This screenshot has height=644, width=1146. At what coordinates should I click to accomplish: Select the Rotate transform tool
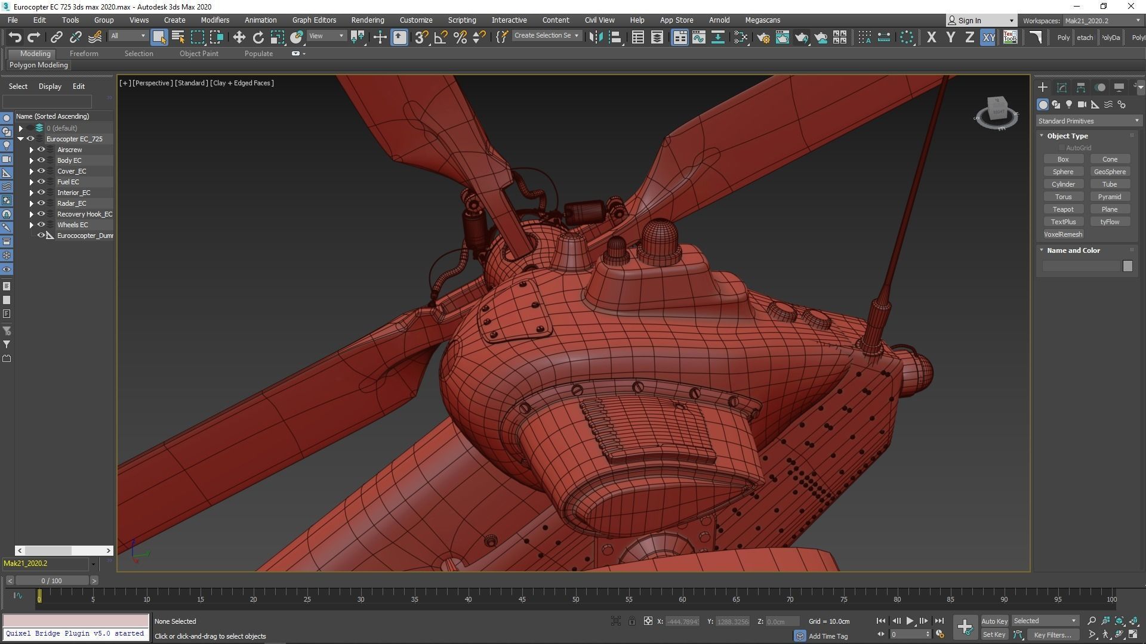pyautogui.click(x=258, y=37)
